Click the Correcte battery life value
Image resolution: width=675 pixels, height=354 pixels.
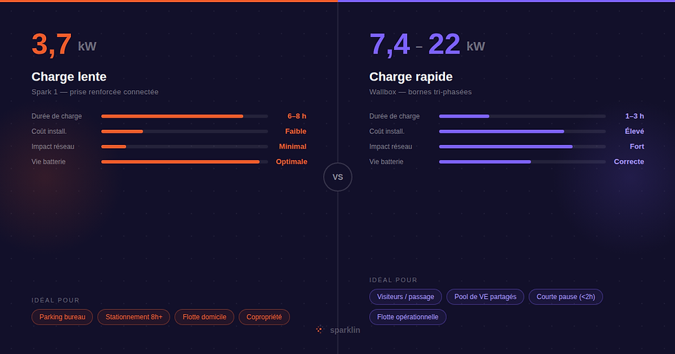pos(629,162)
